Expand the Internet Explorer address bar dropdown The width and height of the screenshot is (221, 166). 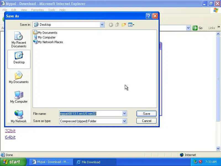pyautogui.click(x=188, y=28)
